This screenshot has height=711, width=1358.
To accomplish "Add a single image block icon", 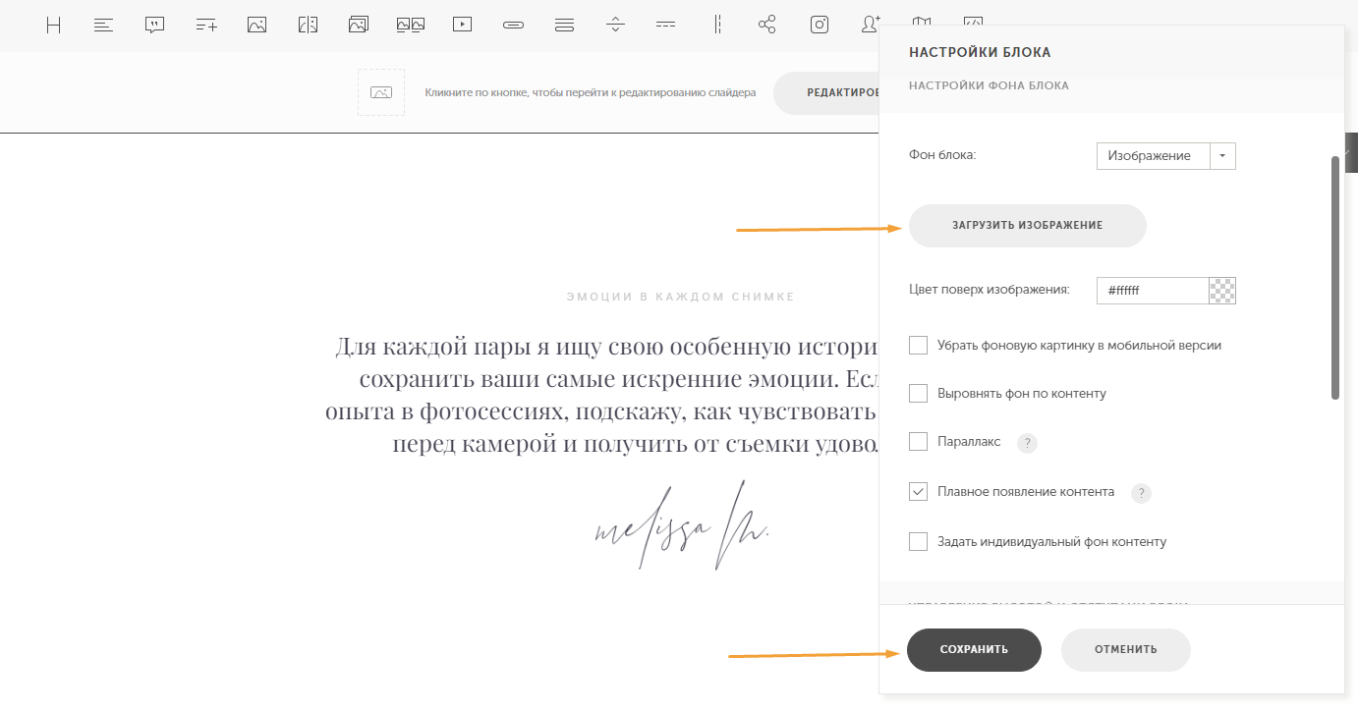I will pos(257,26).
